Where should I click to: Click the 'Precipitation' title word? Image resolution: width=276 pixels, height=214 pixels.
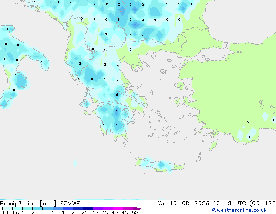click(18, 204)
